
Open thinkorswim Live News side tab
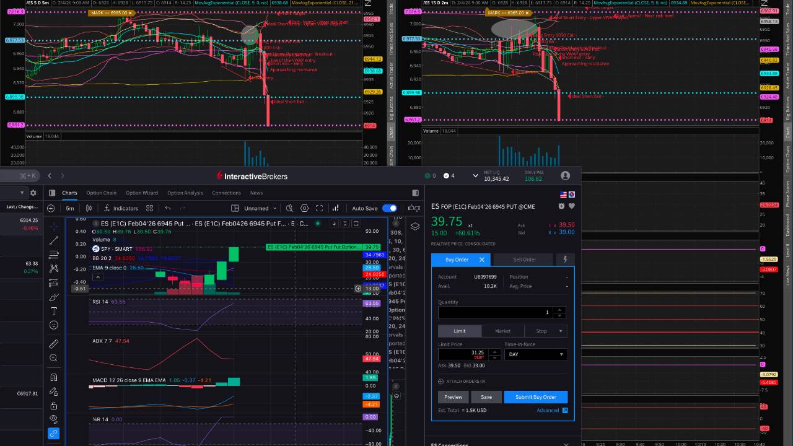point(788,275)
